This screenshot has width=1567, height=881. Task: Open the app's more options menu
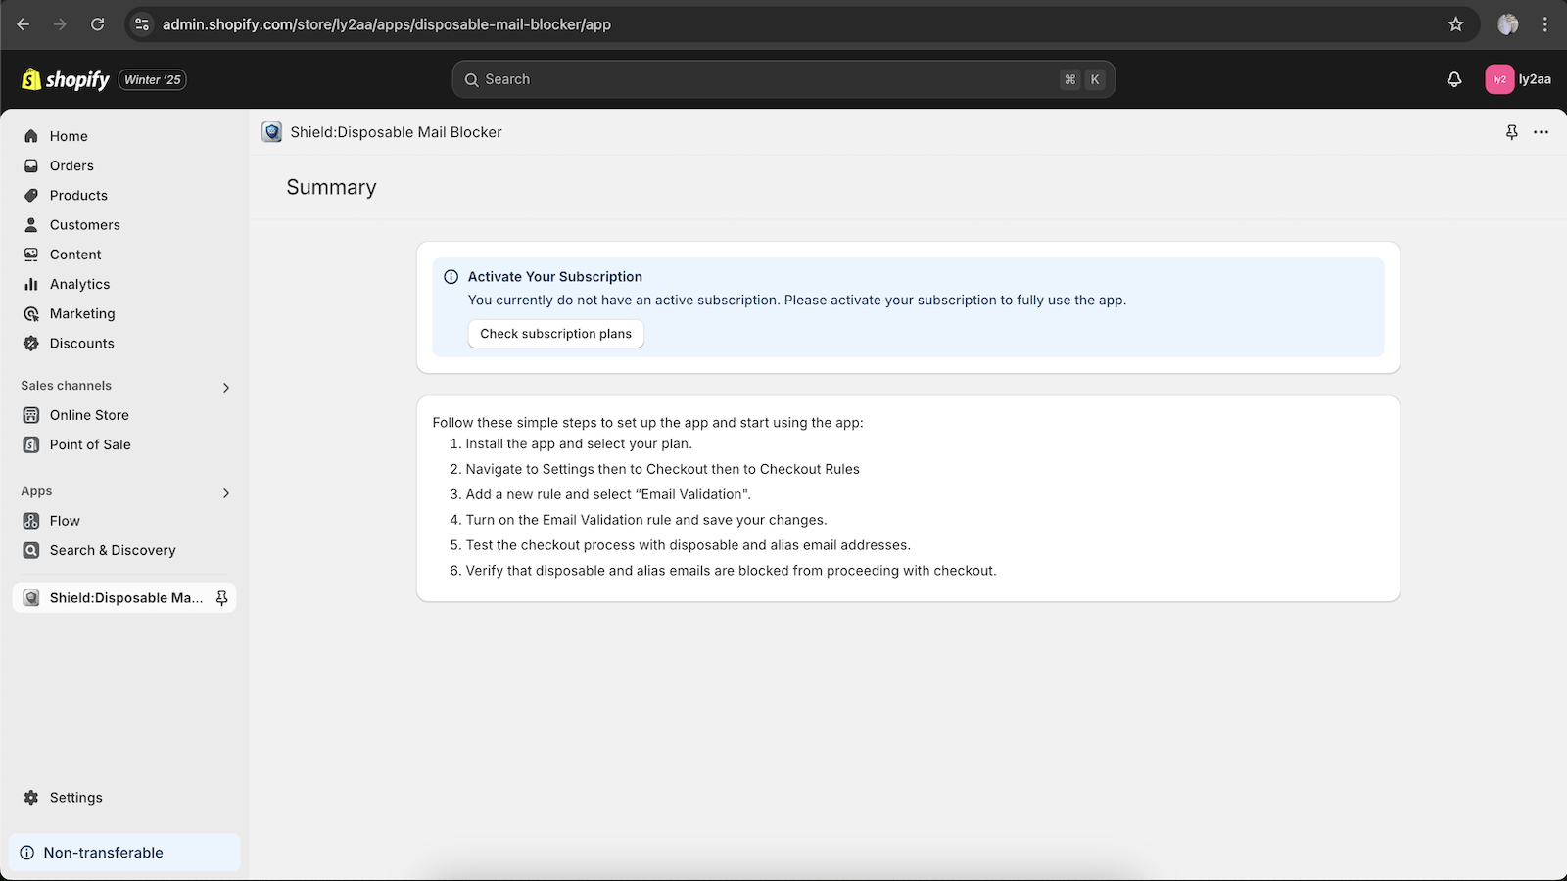1542,132
